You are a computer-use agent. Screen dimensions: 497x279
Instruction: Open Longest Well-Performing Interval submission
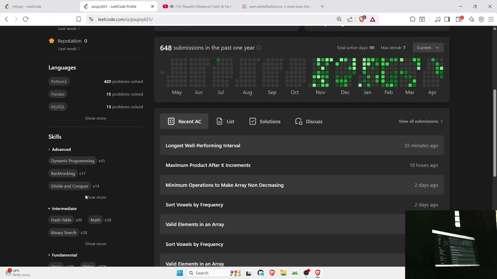[302, 145]
